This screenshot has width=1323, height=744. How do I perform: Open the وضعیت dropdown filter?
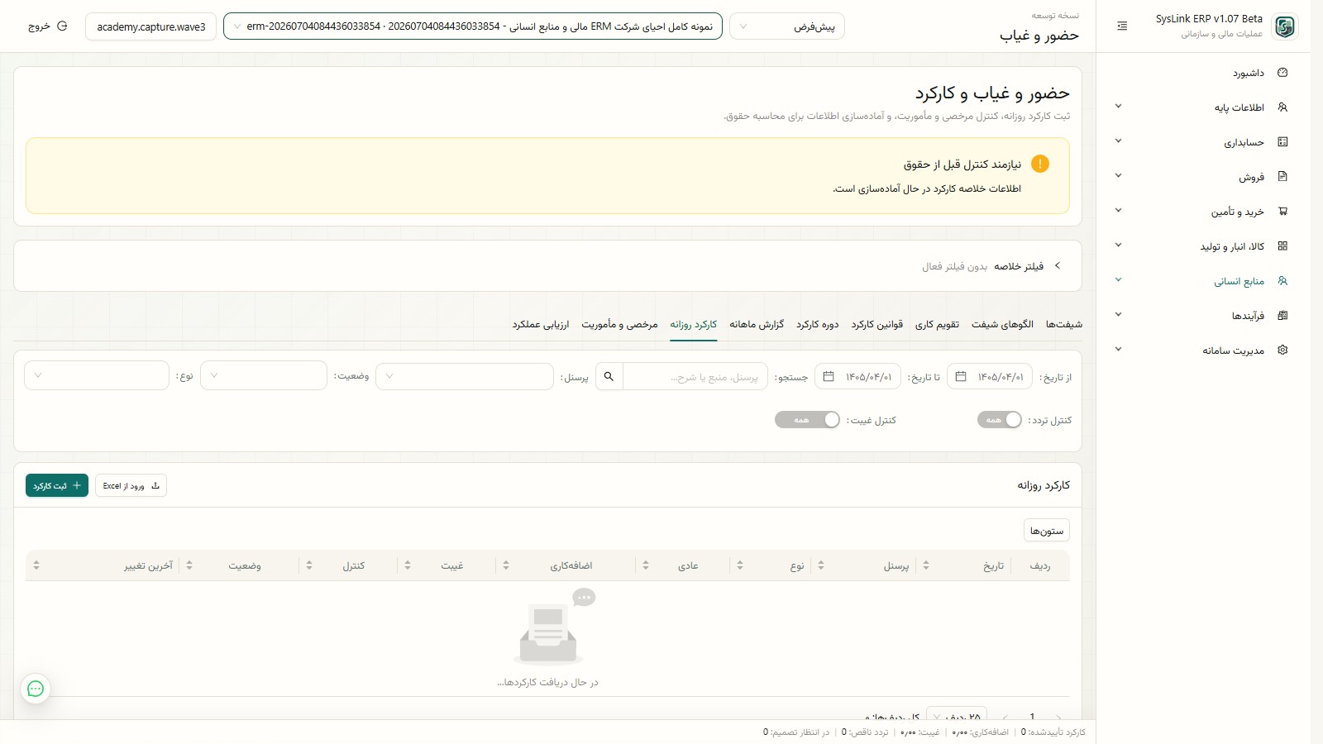(x=264, y=376)
